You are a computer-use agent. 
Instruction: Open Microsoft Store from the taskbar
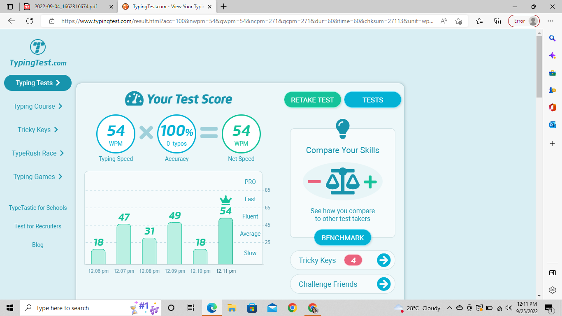(252, 308)
